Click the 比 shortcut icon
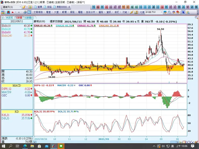The width and height of the screenshot is (199, 149). pos(158,7)
